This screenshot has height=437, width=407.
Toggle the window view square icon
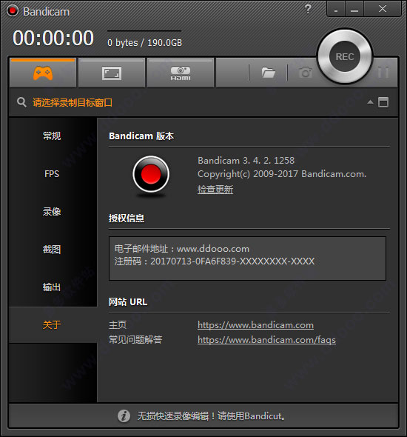pyautogui.click(x=383, y=102)
